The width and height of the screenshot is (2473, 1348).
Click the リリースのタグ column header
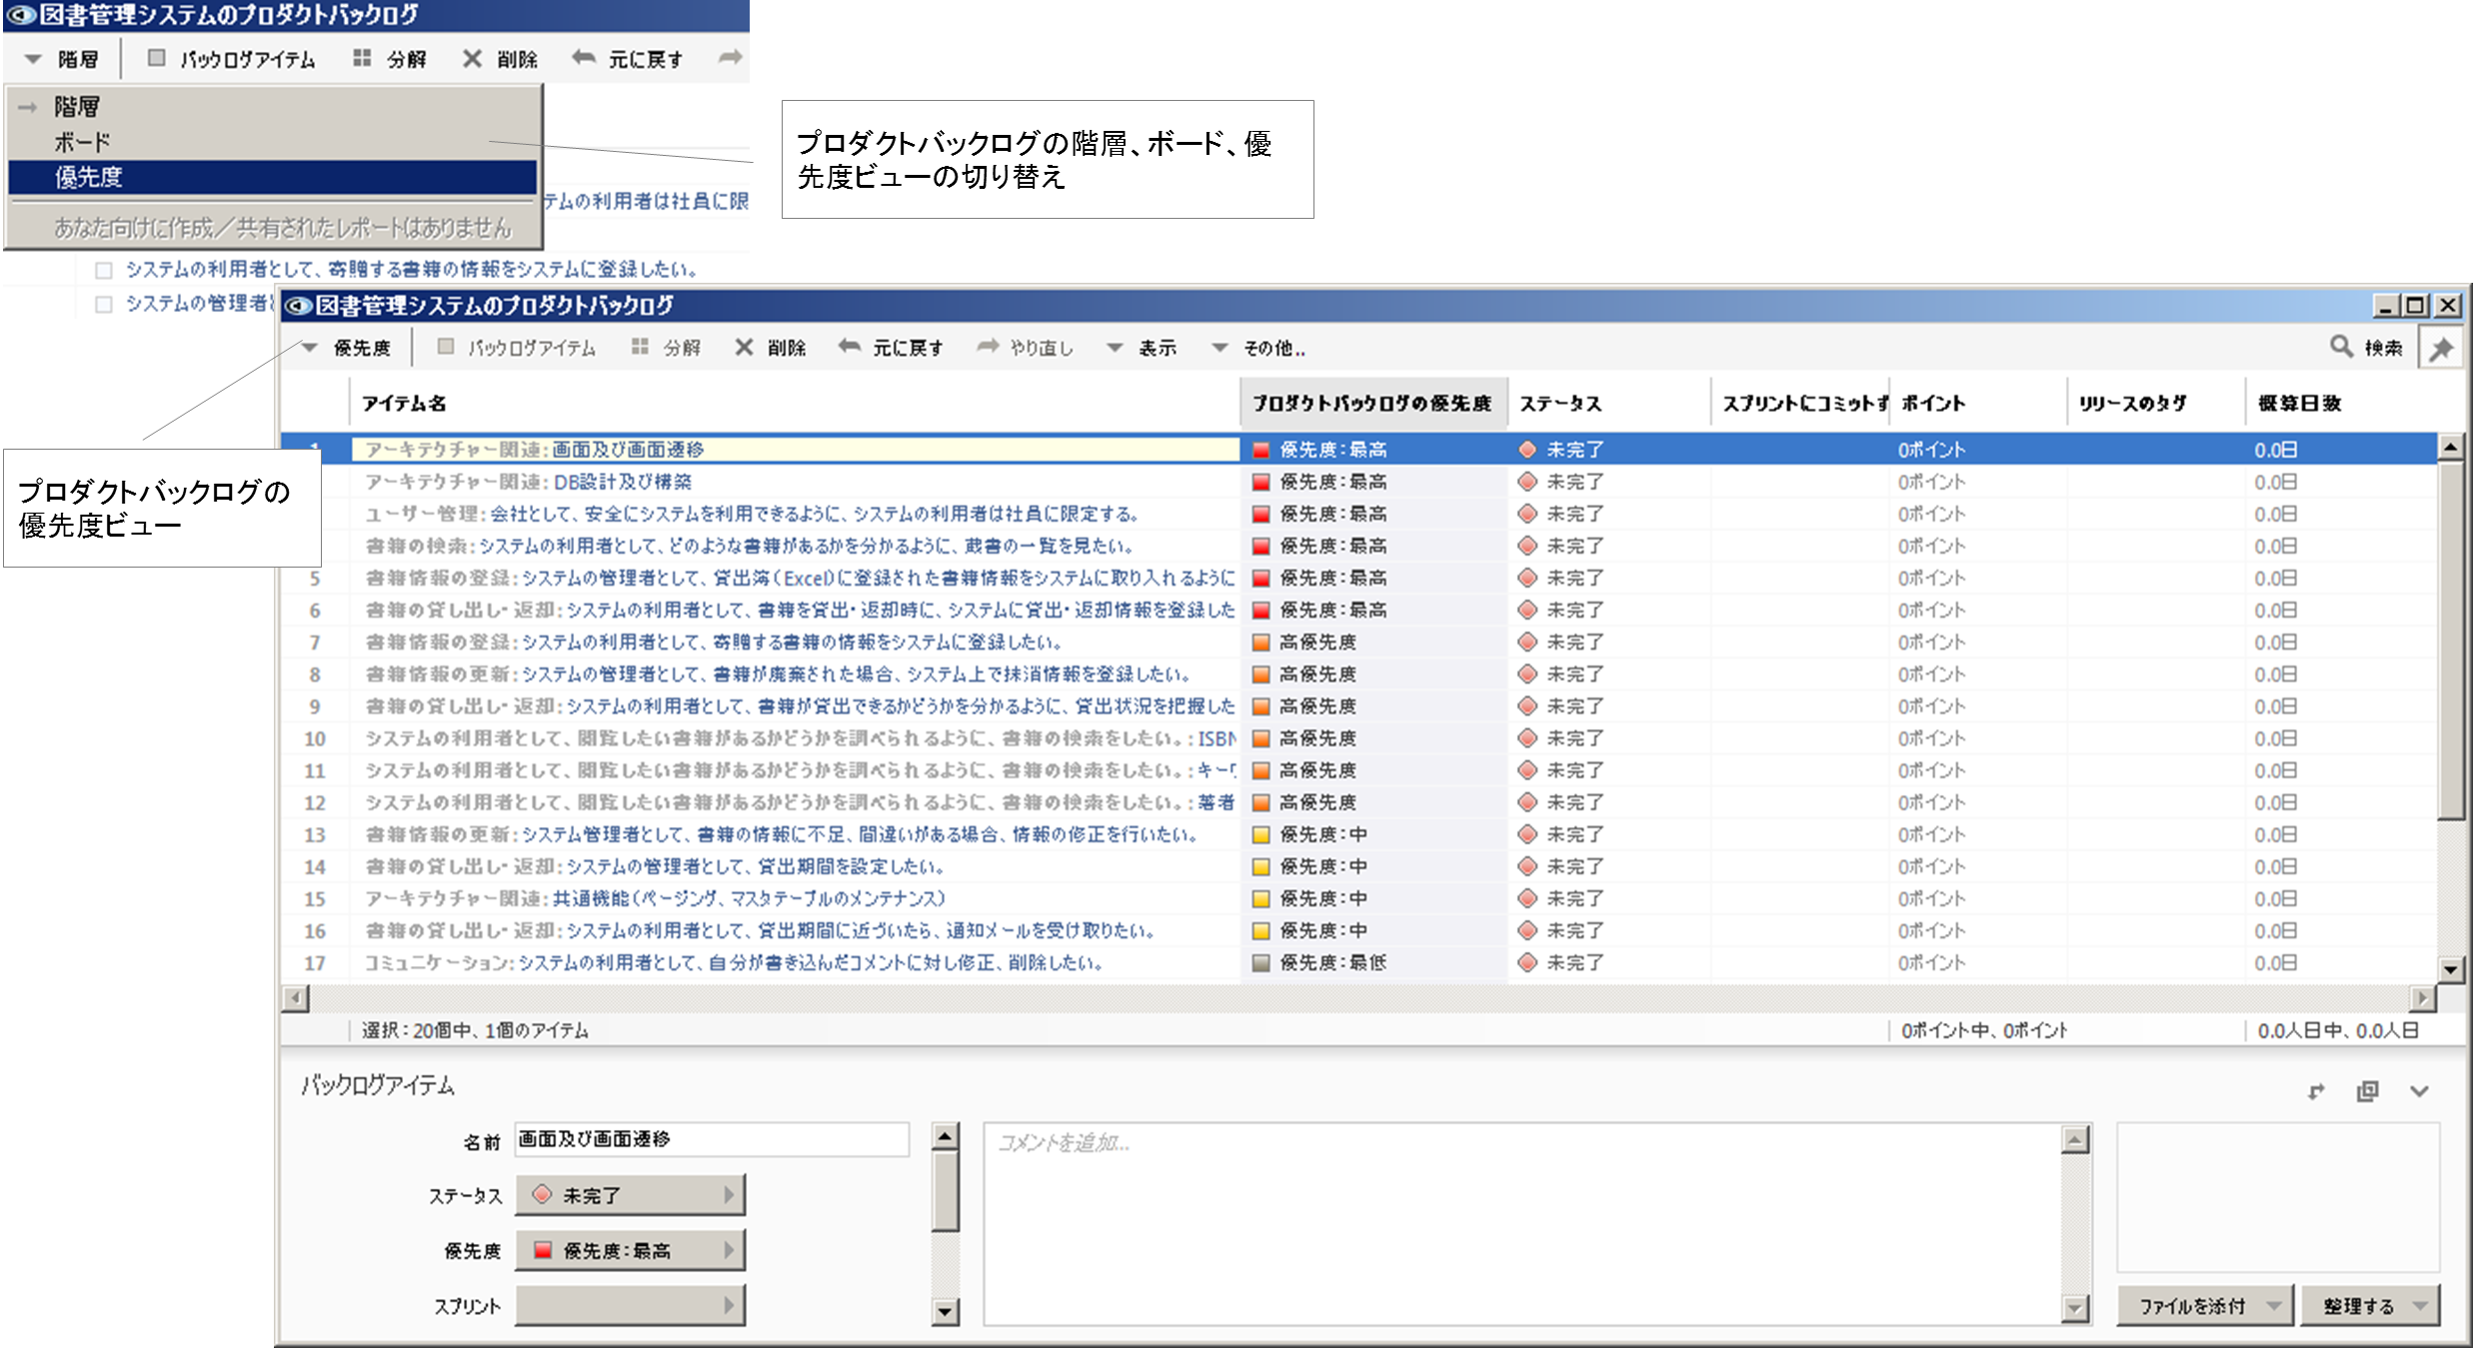pos(2156,404)
